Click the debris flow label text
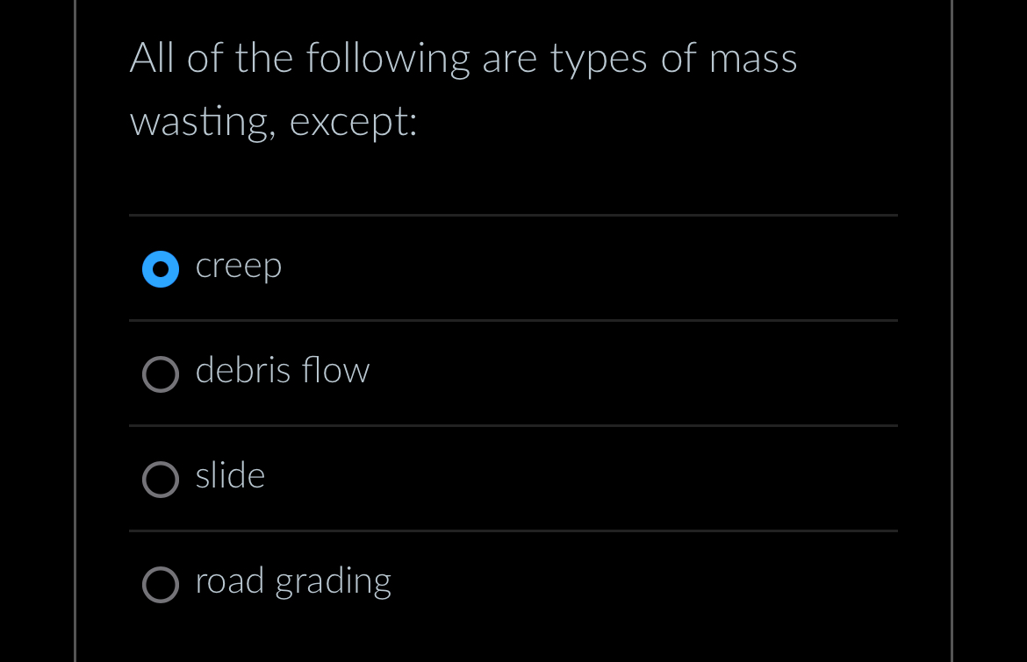This screenshot has width=1027, height=662. [282, 372]
